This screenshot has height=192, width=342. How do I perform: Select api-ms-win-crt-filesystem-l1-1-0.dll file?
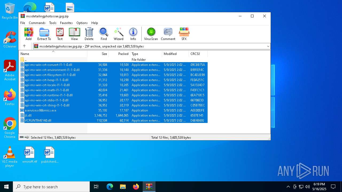tap(113, 75)
